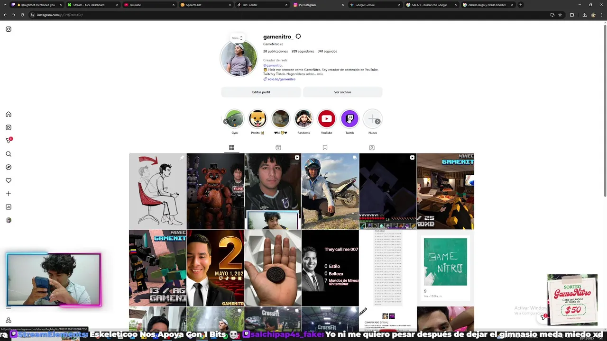Switch to SpeechChat browser tab
The height and width of the screenshot is (341, 607).
(205, 5)
